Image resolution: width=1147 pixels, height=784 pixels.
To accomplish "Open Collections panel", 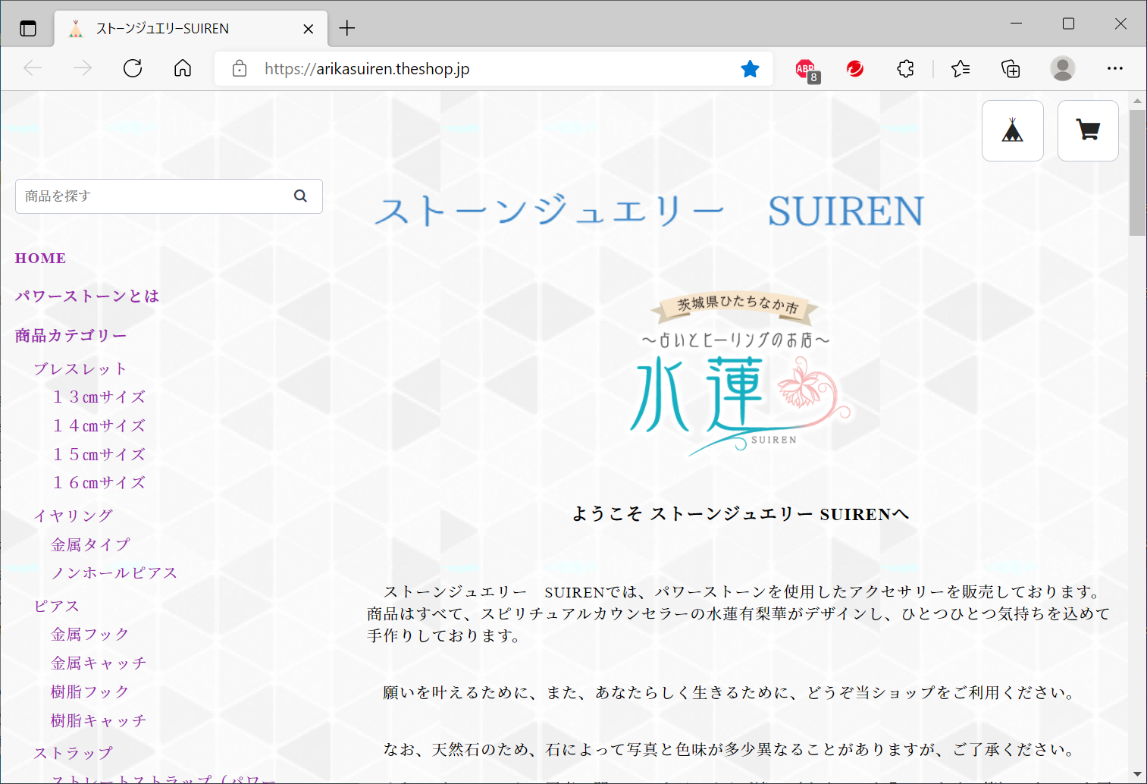I will click(x=1011, y=69).
